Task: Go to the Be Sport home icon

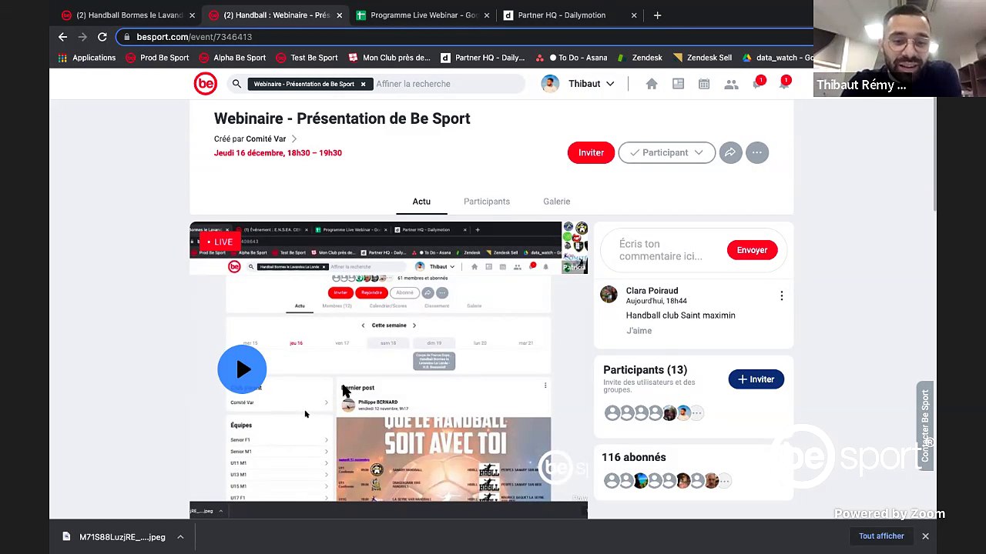Action: (x=652, y=84)
